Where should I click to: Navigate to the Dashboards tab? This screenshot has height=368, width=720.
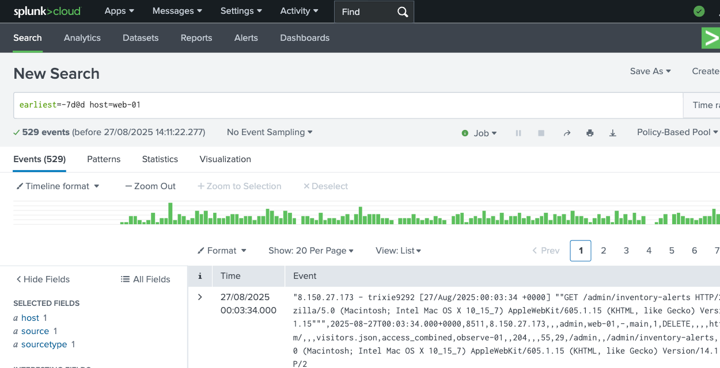305,38
